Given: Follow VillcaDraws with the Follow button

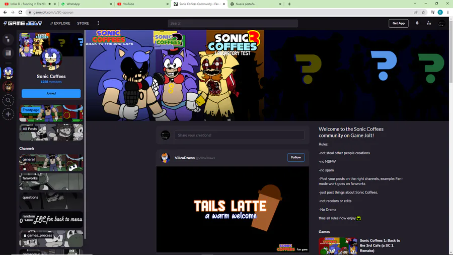Looking at the screenshot, I should point(296,157).
